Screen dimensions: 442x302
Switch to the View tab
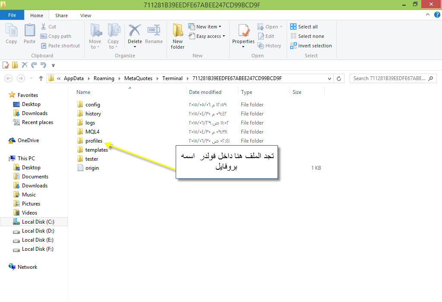[x=85, y=16]
